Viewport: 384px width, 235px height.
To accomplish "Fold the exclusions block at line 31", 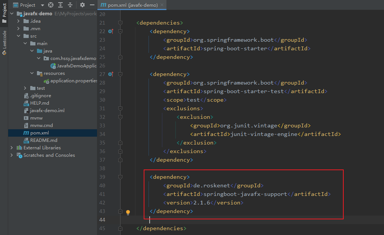I will click(120, 108).
